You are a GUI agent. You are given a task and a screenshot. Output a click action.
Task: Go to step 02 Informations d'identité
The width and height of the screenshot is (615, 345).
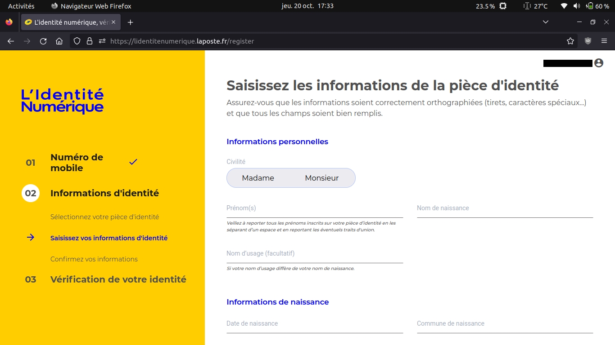click(104, 194)
